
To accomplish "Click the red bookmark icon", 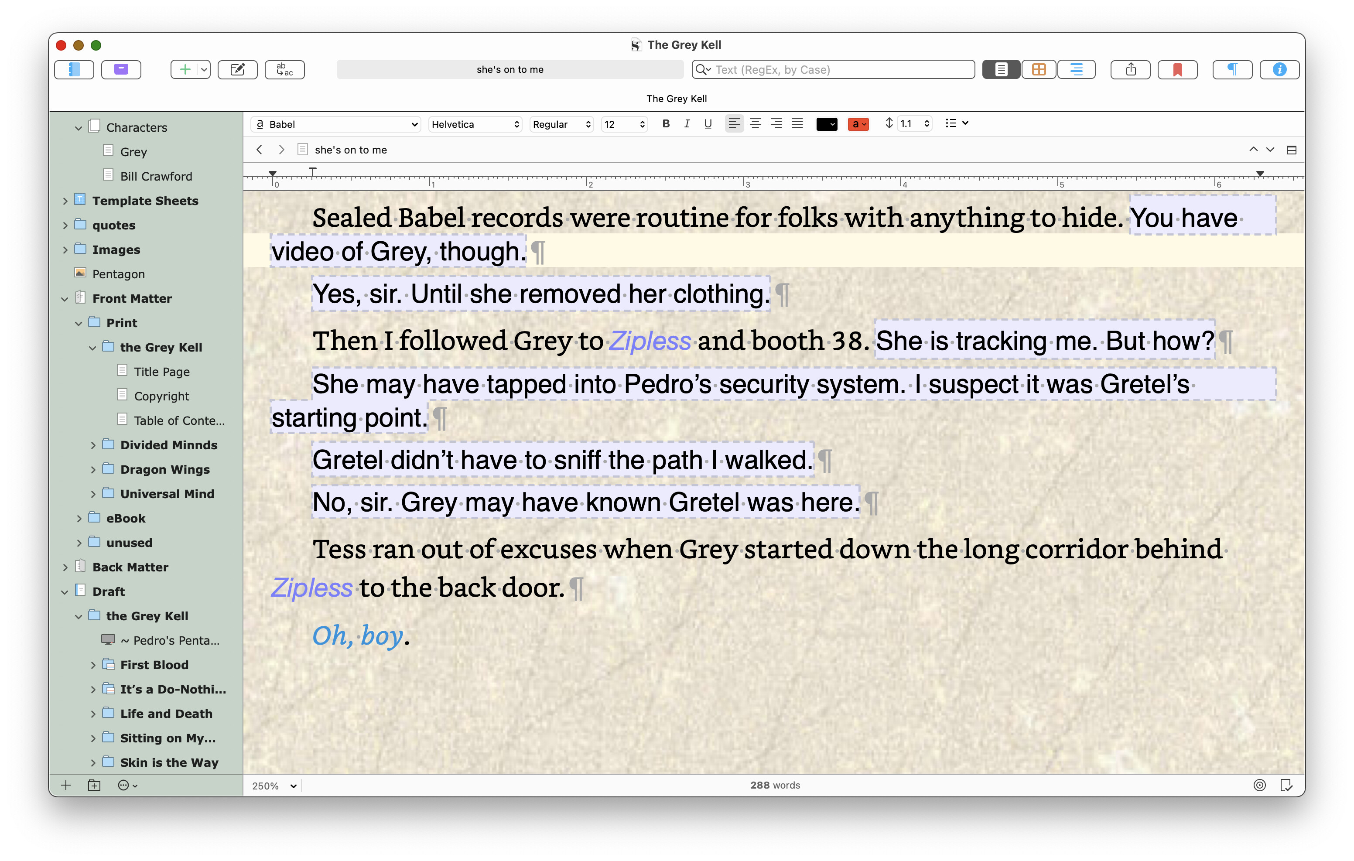I will (x=1177, y=69).
